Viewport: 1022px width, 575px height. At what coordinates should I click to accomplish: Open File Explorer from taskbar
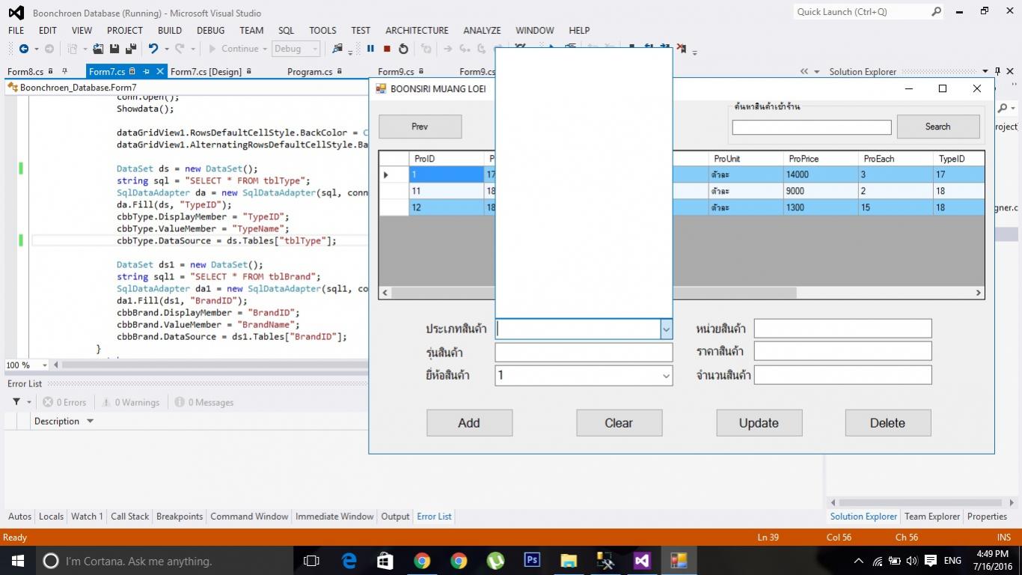click(x=569, y=560)
